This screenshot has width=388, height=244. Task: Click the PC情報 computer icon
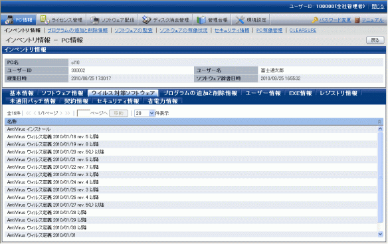click(x=9, y=19)
